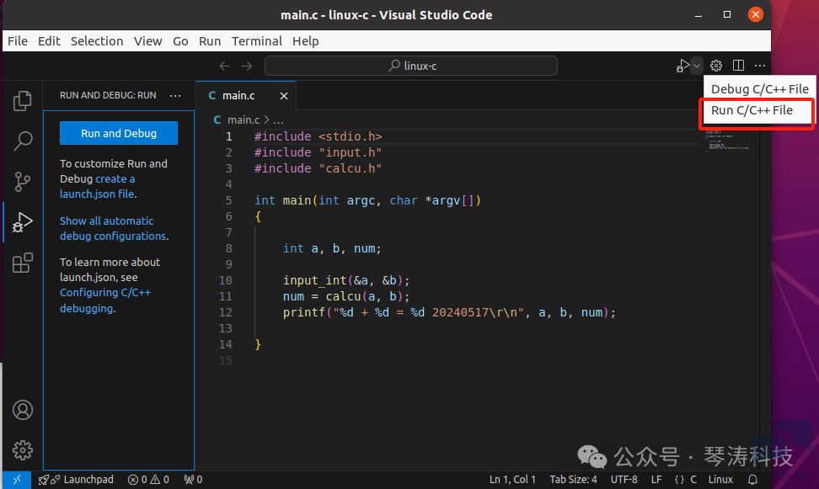Open the Search view in activity bar
The width and height of the screenshot is (819, 489).
(23, 141)
